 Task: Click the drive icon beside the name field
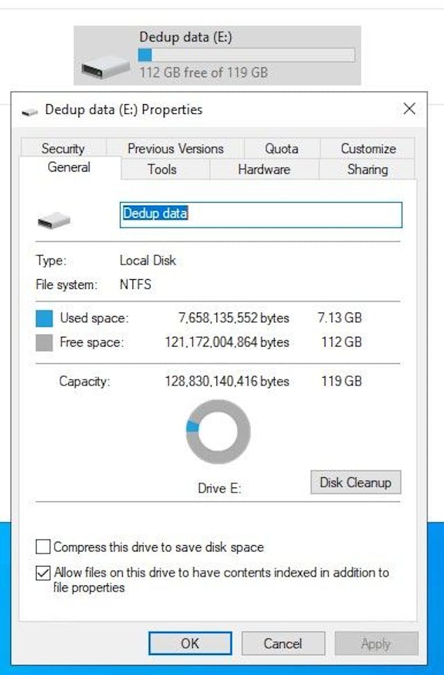54,221
